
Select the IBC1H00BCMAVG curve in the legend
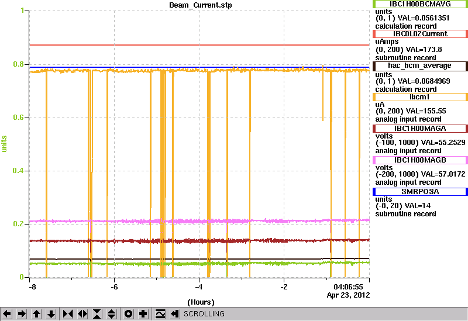click(420, 4)
